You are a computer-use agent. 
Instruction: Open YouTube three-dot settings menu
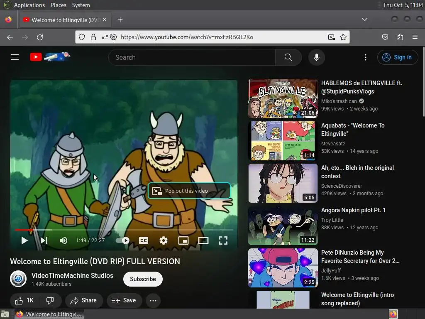366,57
